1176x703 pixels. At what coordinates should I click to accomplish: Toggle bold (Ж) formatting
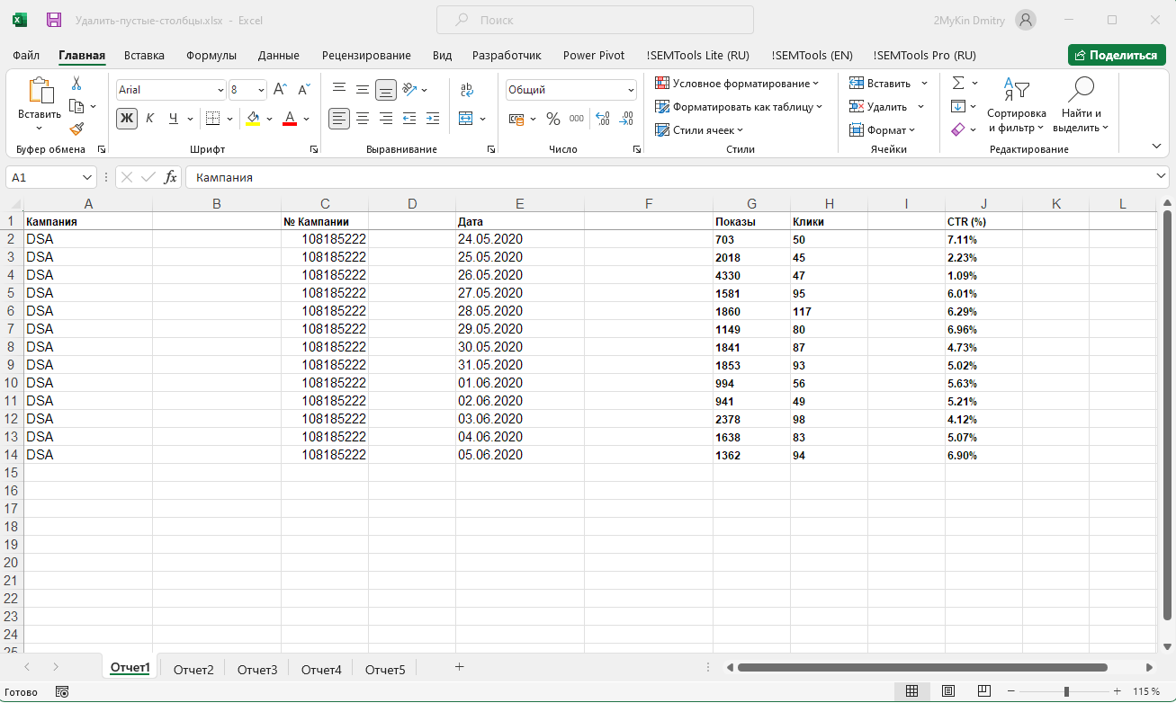pyautogui.click(x=127, y=118)
